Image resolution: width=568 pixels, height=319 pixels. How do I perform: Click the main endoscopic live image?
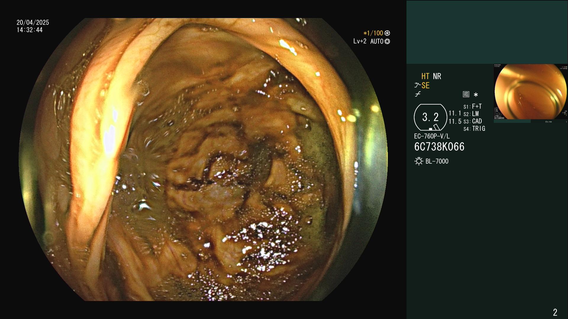(203, 159)
